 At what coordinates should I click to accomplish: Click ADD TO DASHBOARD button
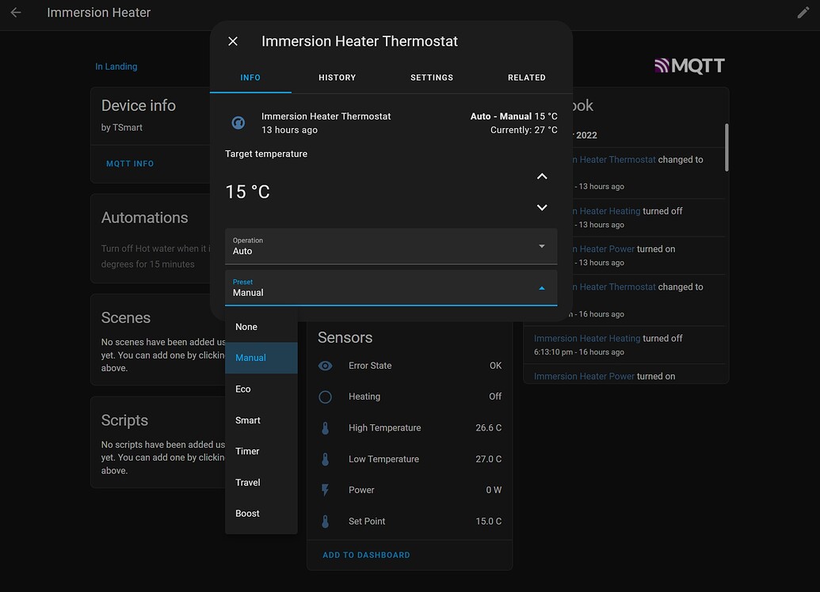pyautogui.click(x=366, y=555)
